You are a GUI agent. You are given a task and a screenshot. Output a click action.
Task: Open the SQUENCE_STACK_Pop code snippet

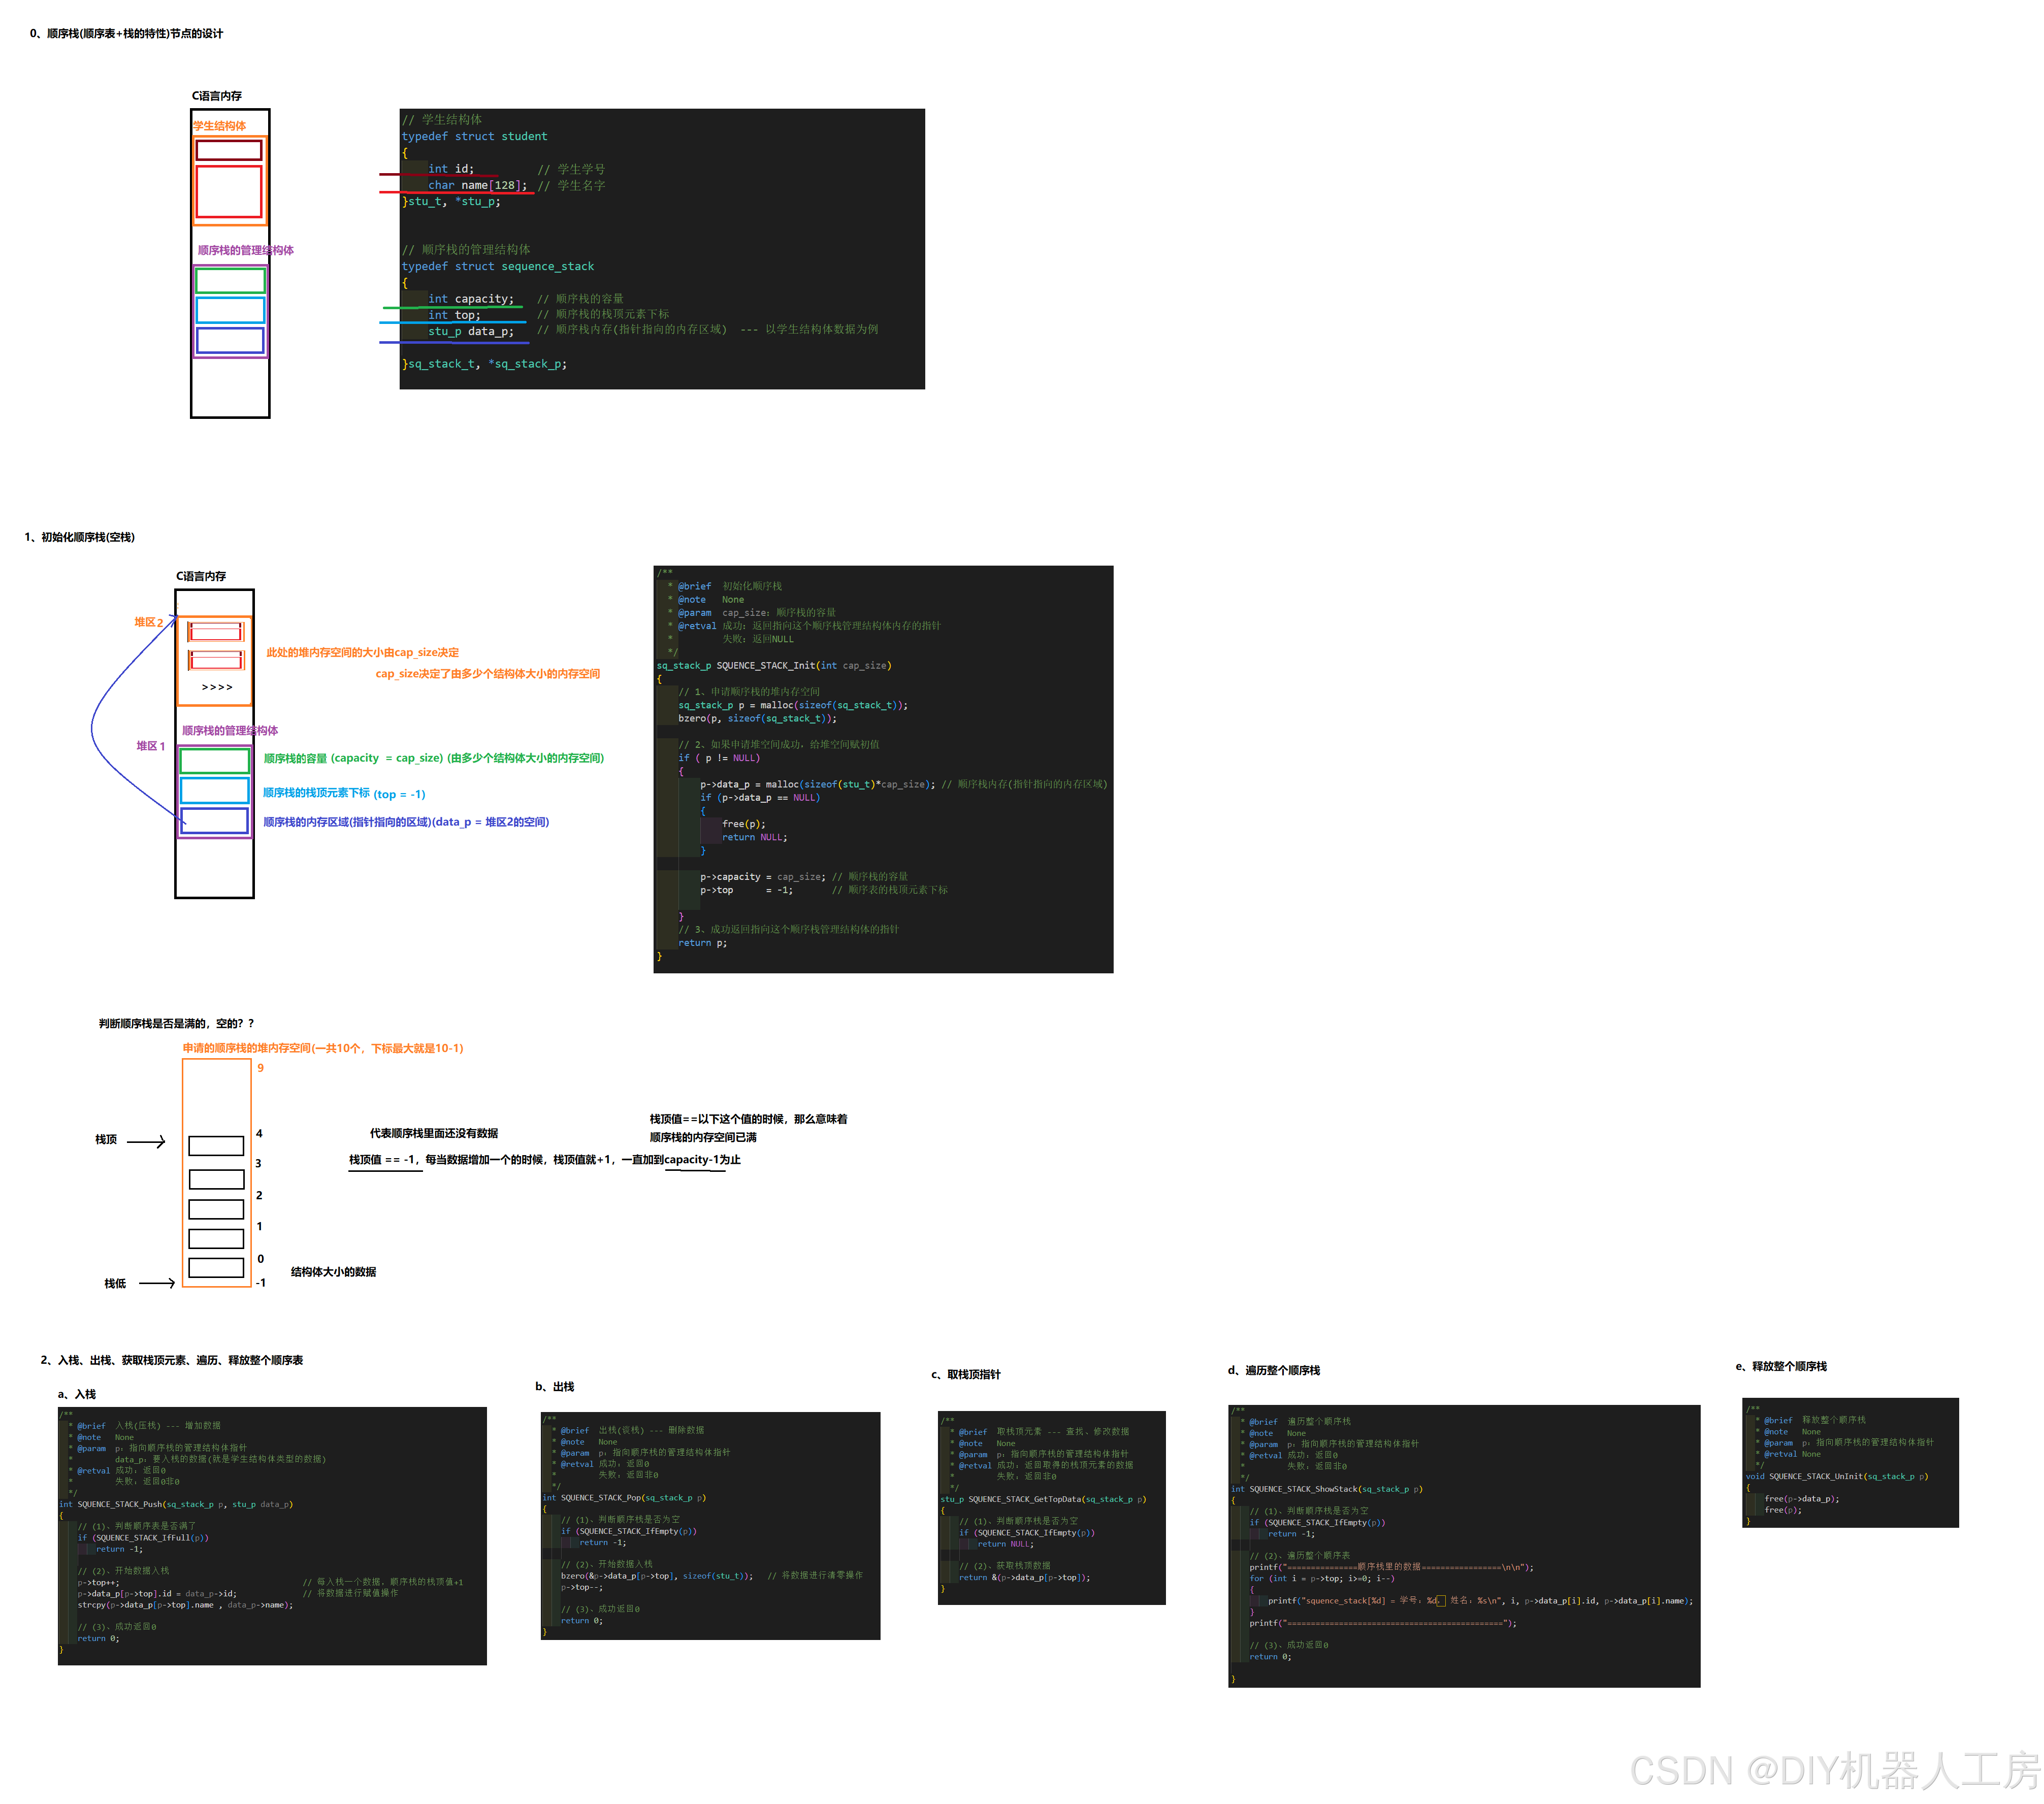tap(710, 1525)
